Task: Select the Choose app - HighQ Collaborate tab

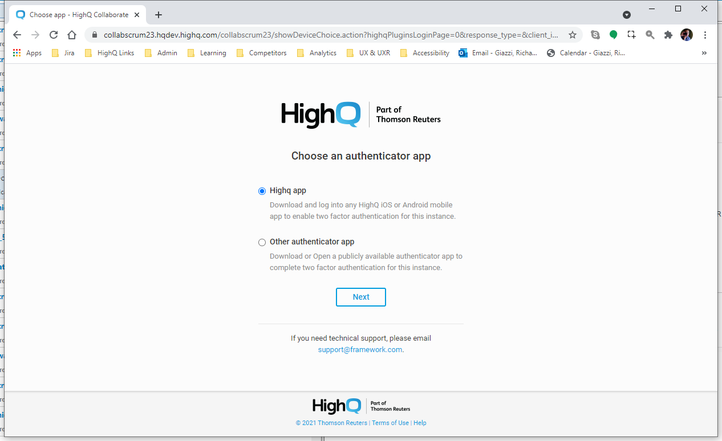Action: point(79,15)
